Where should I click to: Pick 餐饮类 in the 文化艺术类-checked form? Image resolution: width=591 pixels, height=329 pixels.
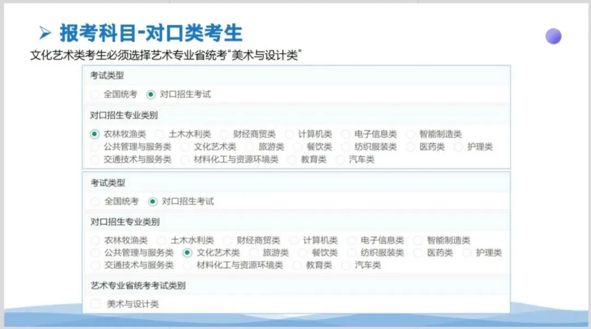[303, 252]
